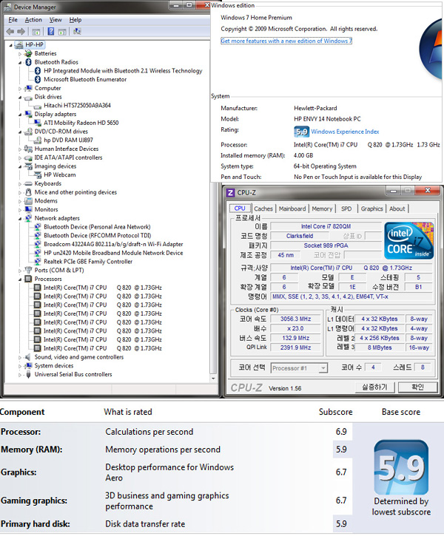
Task: Open the About tab in CPU-Z
Action: [397, 208]
